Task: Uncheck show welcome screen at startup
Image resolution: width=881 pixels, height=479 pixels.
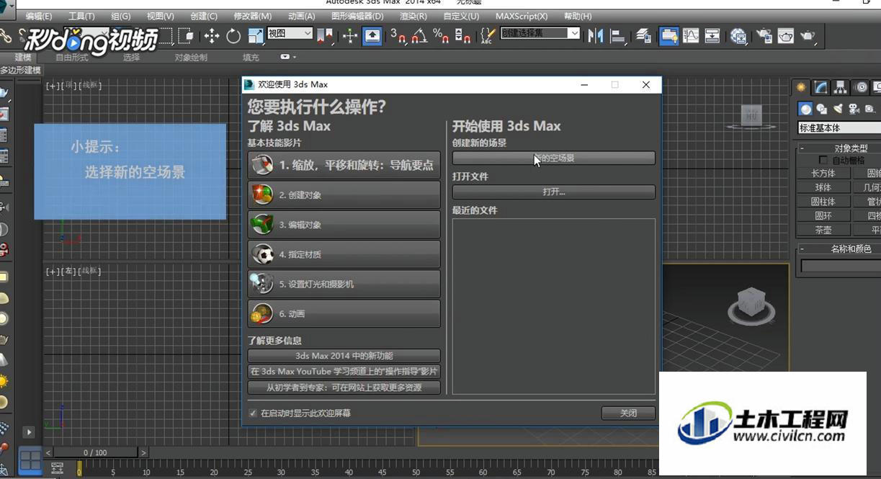Action: (x=253, y=413)
